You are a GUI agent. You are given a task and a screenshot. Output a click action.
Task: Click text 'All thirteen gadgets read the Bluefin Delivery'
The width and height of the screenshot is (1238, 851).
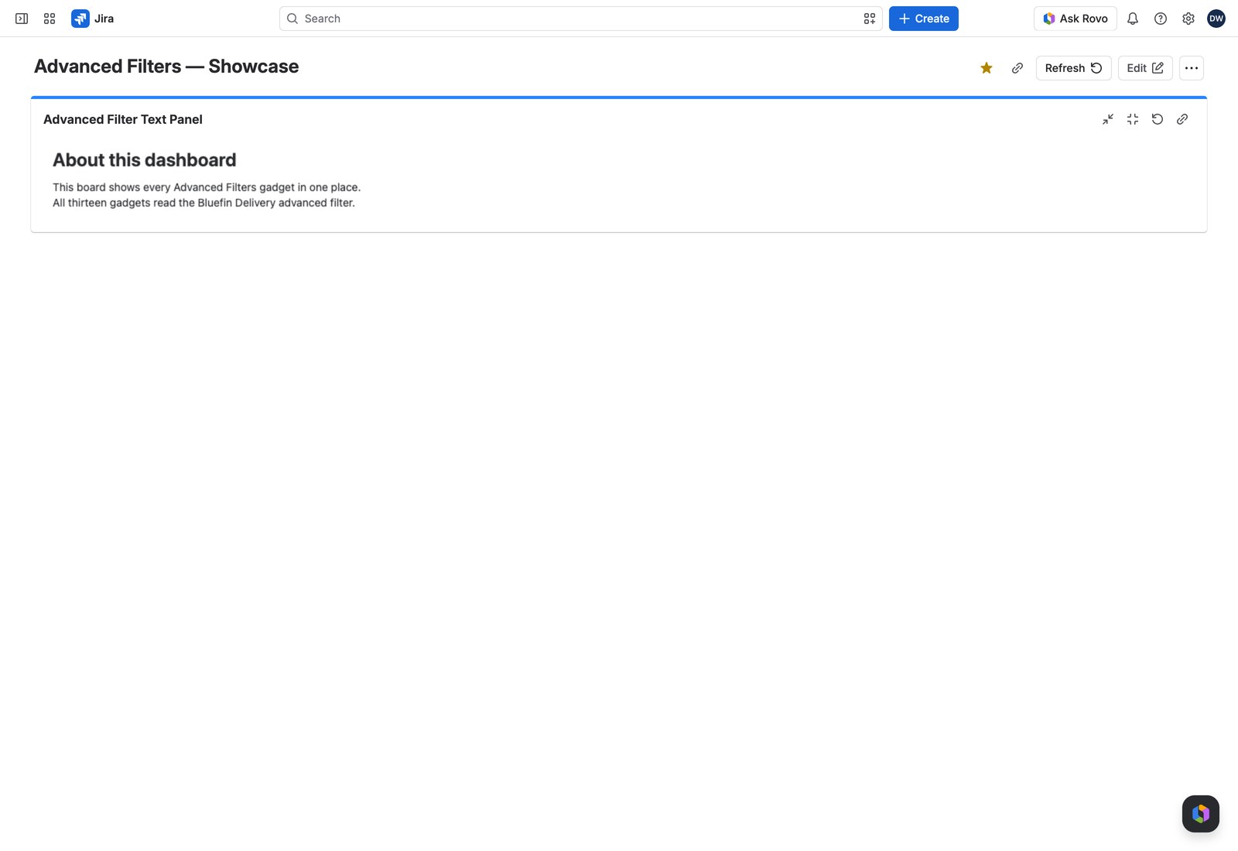click(164, 203)
